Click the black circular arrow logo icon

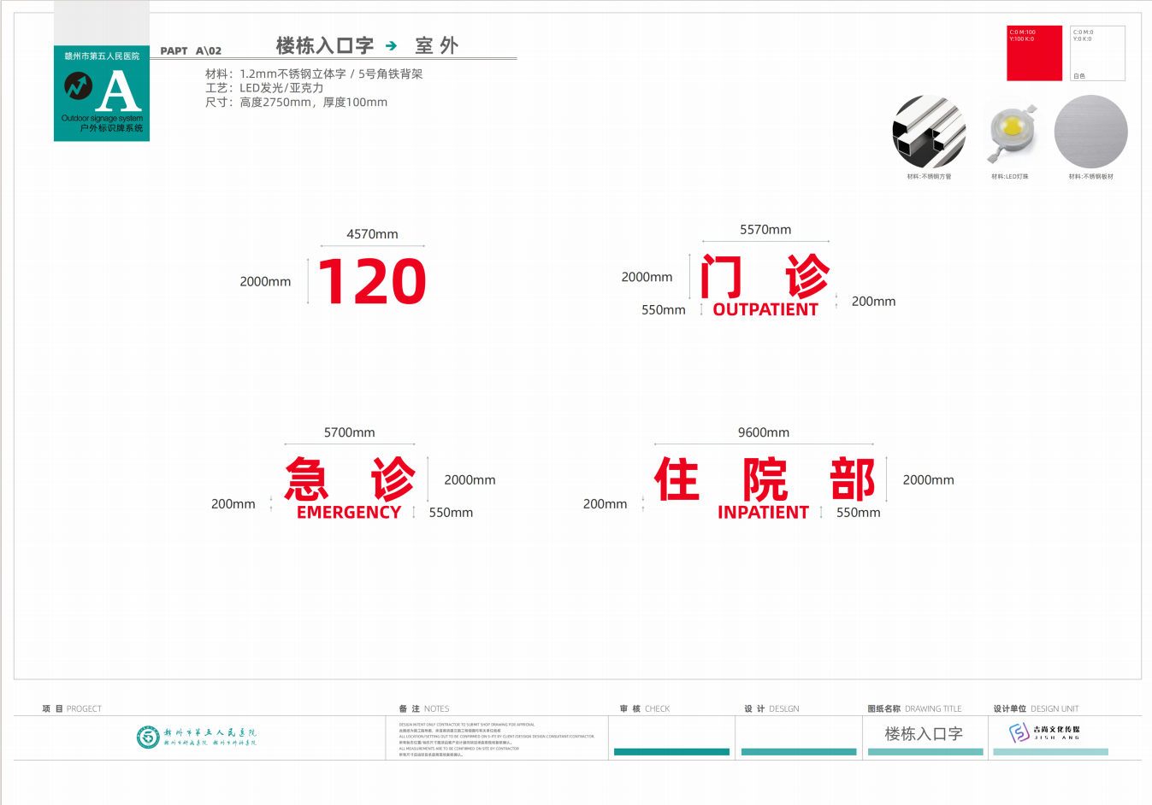79,85
